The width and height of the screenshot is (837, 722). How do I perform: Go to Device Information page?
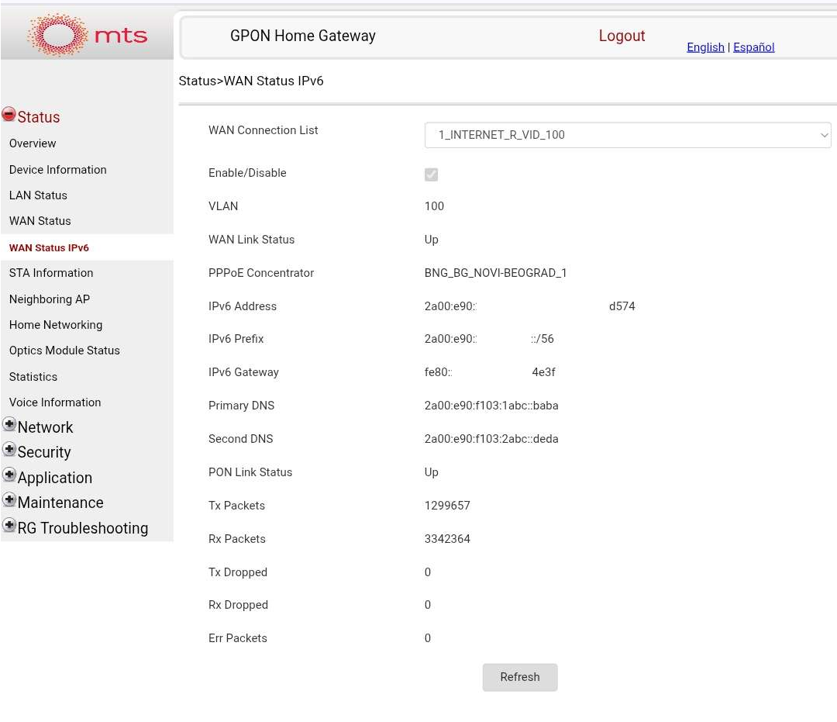pos(57,170)
